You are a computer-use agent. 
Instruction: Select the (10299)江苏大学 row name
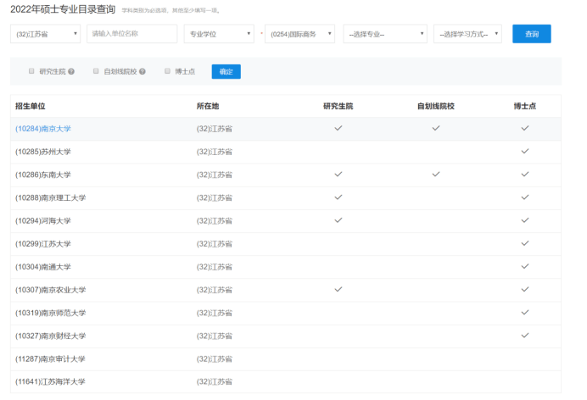pyautogui.click(x=43, y=244)
